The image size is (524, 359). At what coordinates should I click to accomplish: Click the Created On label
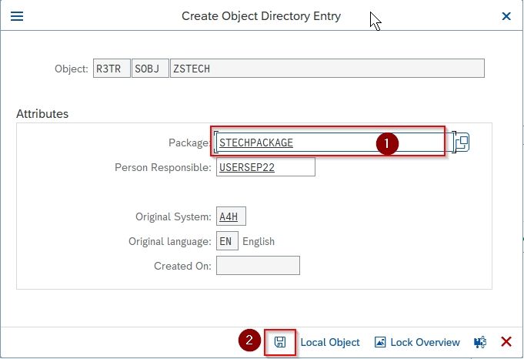(x=182, y=266)
